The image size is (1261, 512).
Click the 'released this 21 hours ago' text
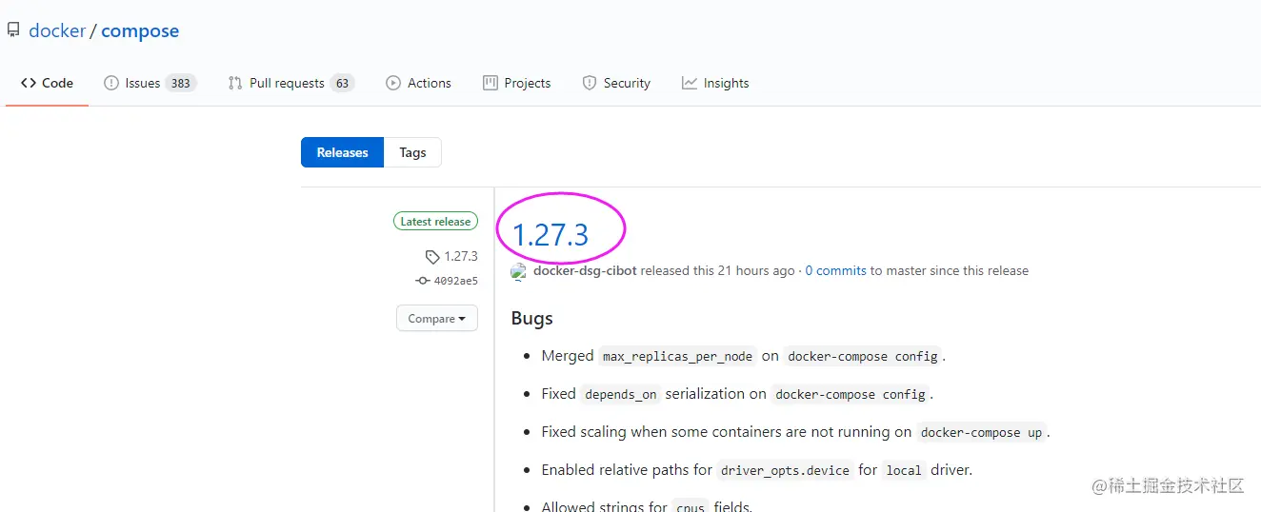click(717, 270)
